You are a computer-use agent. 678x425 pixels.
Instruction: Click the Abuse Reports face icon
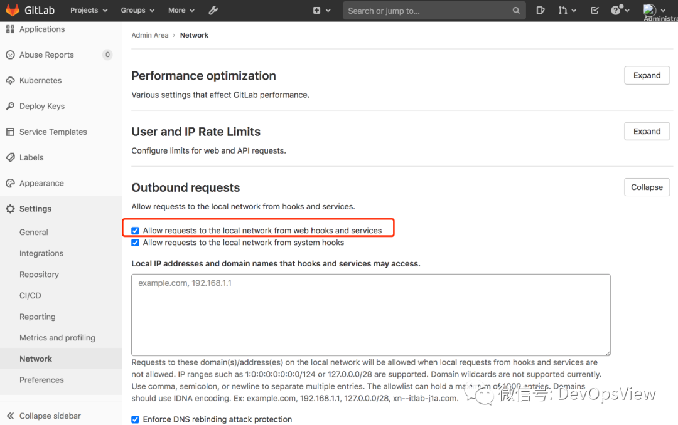[x=11, y=55]
